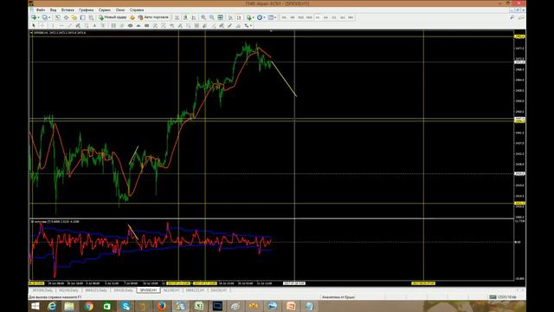This screenshot has height=312, width=554.
Task: Open the Файл menu
Action: coord(41,10)
